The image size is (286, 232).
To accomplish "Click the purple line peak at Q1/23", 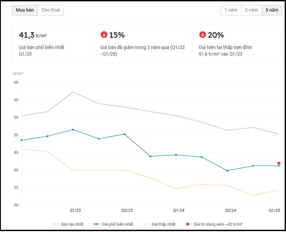I will pyautogui.click(x=73, y=92).
